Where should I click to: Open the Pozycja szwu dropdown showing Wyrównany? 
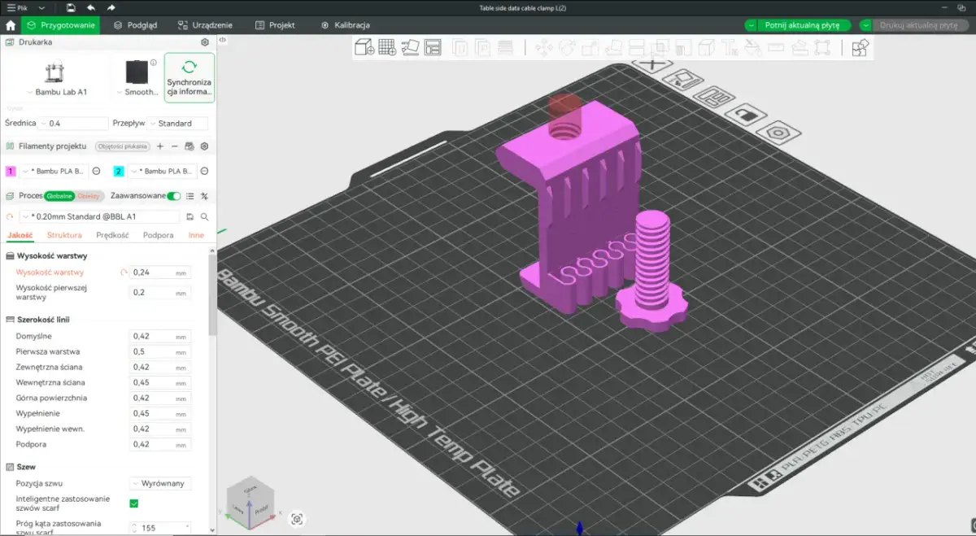tap(160, 482)
